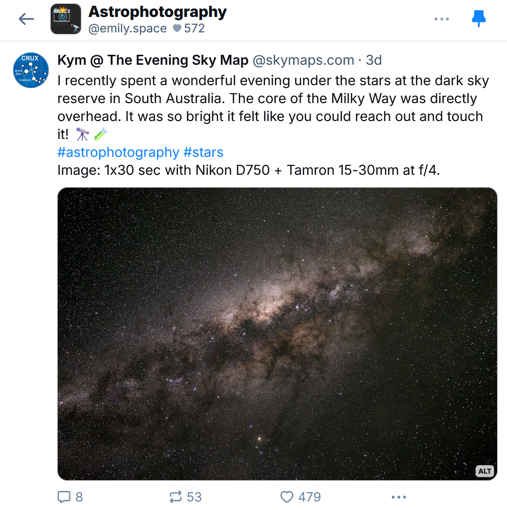Click the post text about South Australia
The image size is (507, 510).
[273, 108]
